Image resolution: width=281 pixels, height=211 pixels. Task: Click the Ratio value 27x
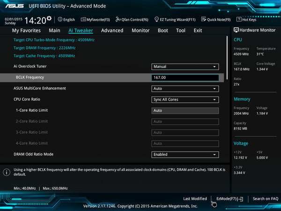click(x=237, y=84)
